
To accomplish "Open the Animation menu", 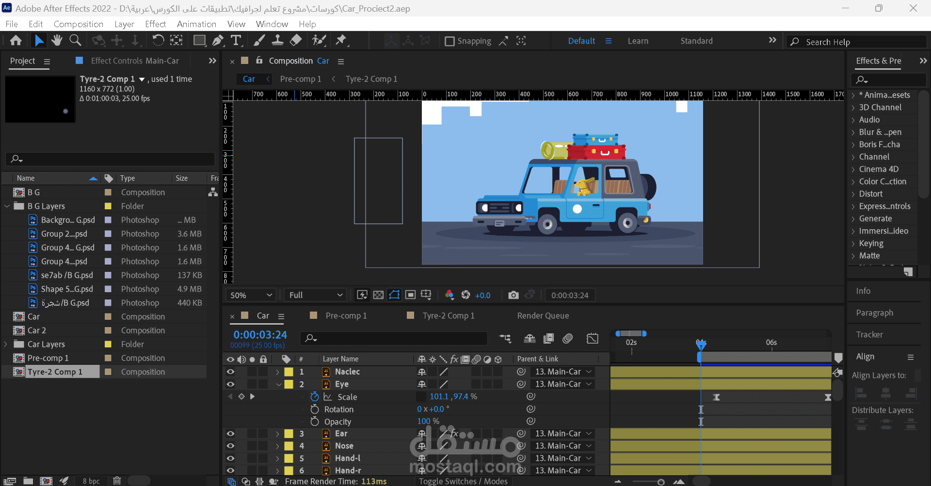I will pos(196,24).
